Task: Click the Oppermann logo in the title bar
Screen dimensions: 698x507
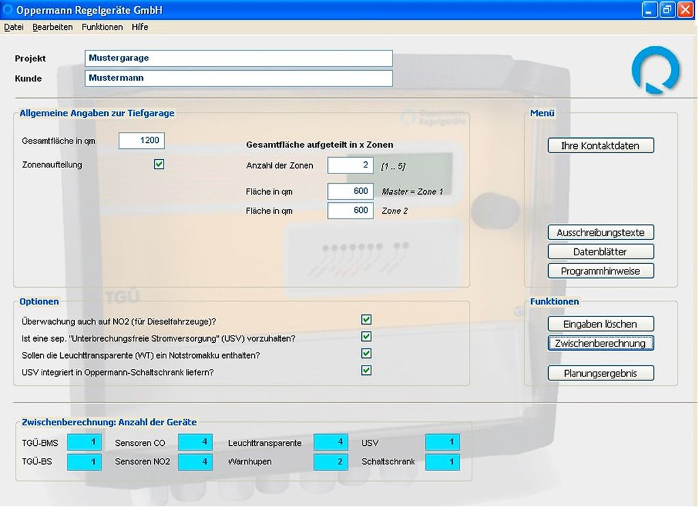Action: (x=7, y=10)
